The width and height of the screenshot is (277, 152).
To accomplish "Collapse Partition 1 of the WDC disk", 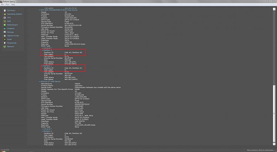I will coord(42,66).
